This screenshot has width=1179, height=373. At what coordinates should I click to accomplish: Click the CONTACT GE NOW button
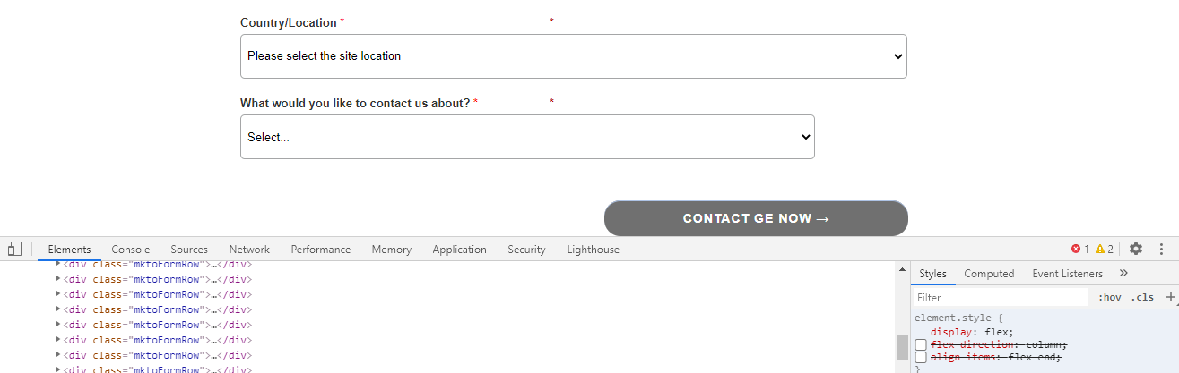[x=756, y=218]
